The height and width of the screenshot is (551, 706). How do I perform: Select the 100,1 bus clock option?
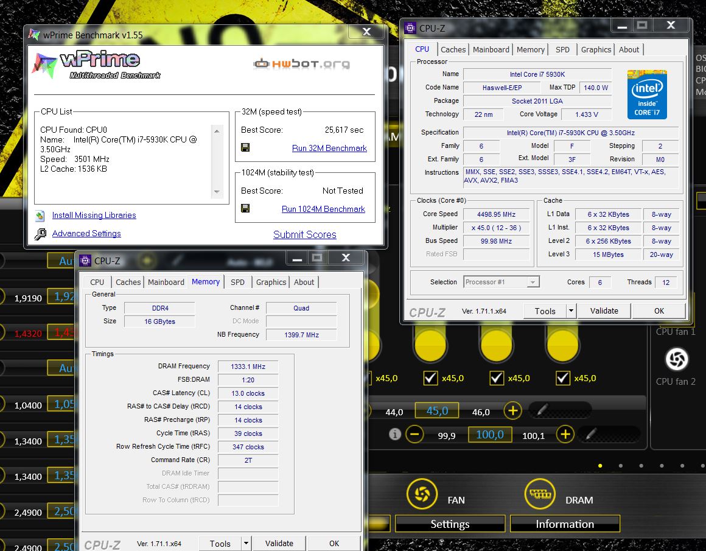tap(534, 436)
